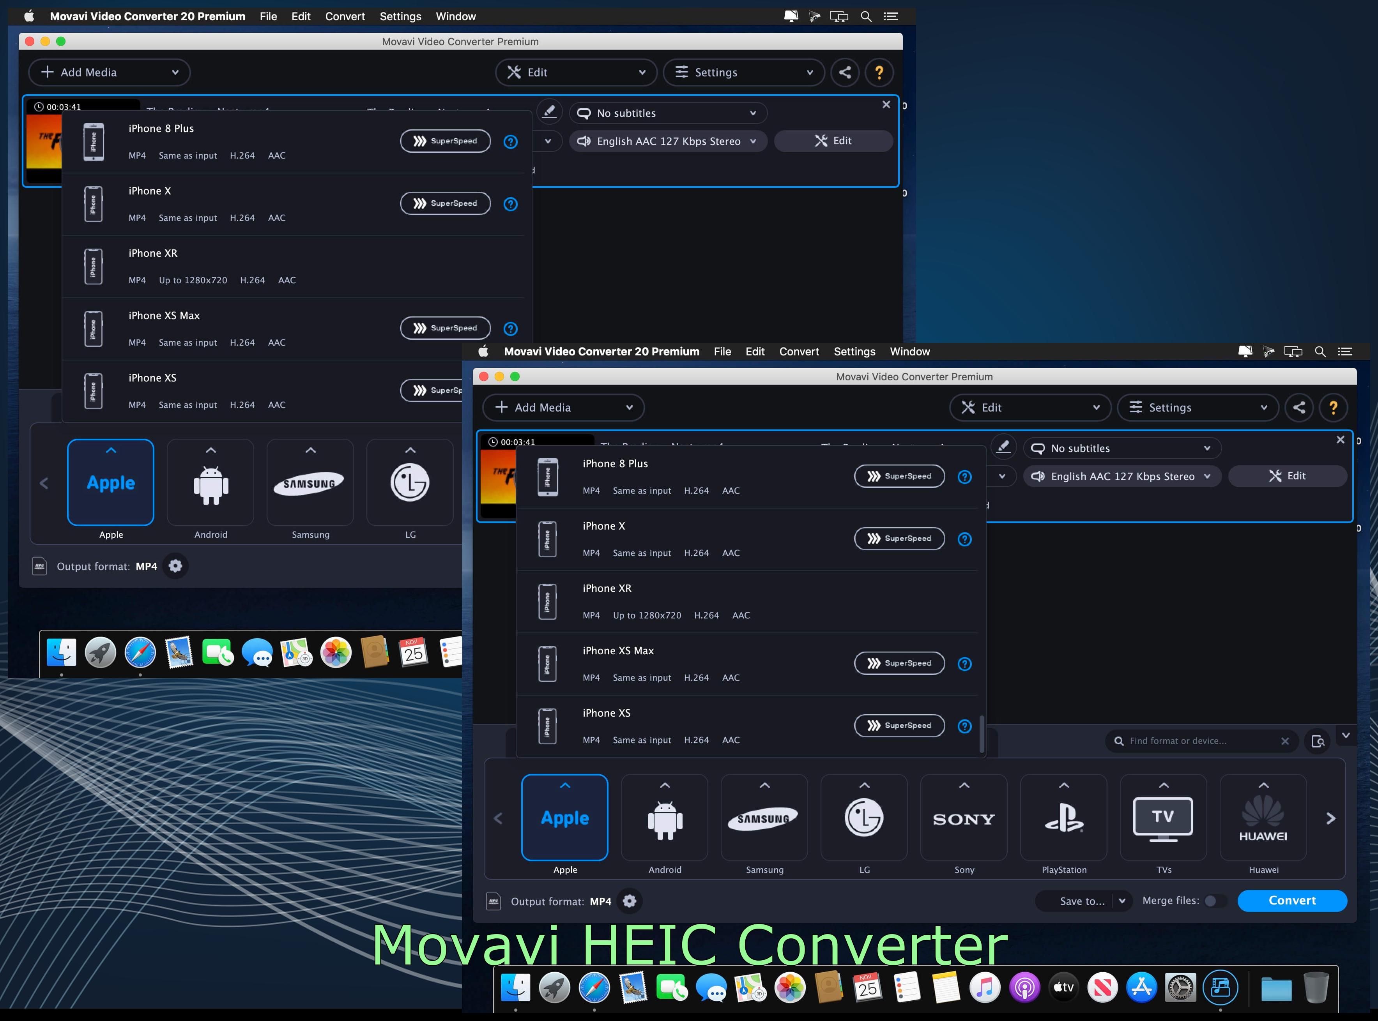Open Save to dropdown arrow

click(1122, 901)
